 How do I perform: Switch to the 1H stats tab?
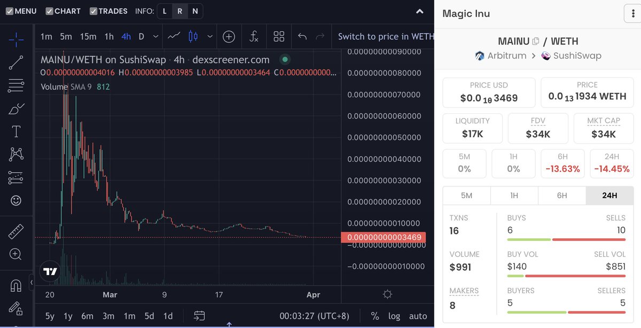(514, 196)
